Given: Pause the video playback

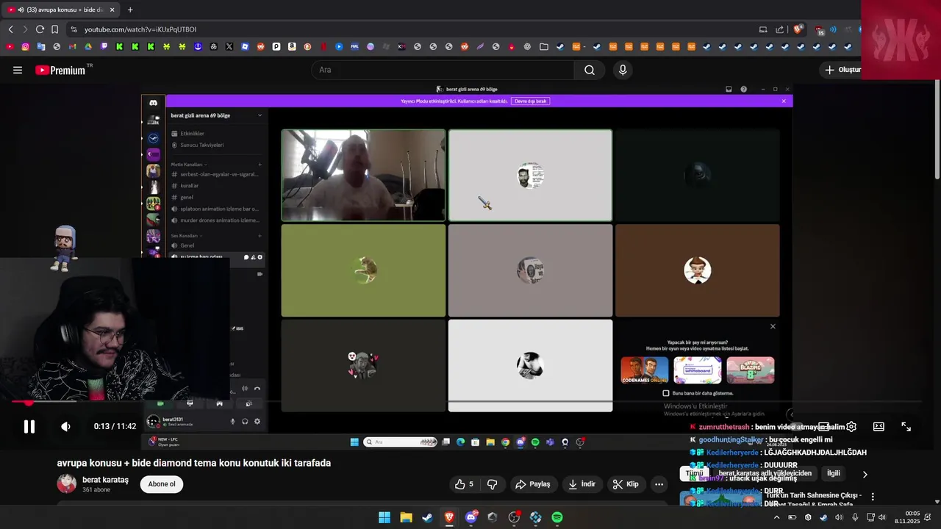Looking at the screenshot, I should [x=29, y=426].
